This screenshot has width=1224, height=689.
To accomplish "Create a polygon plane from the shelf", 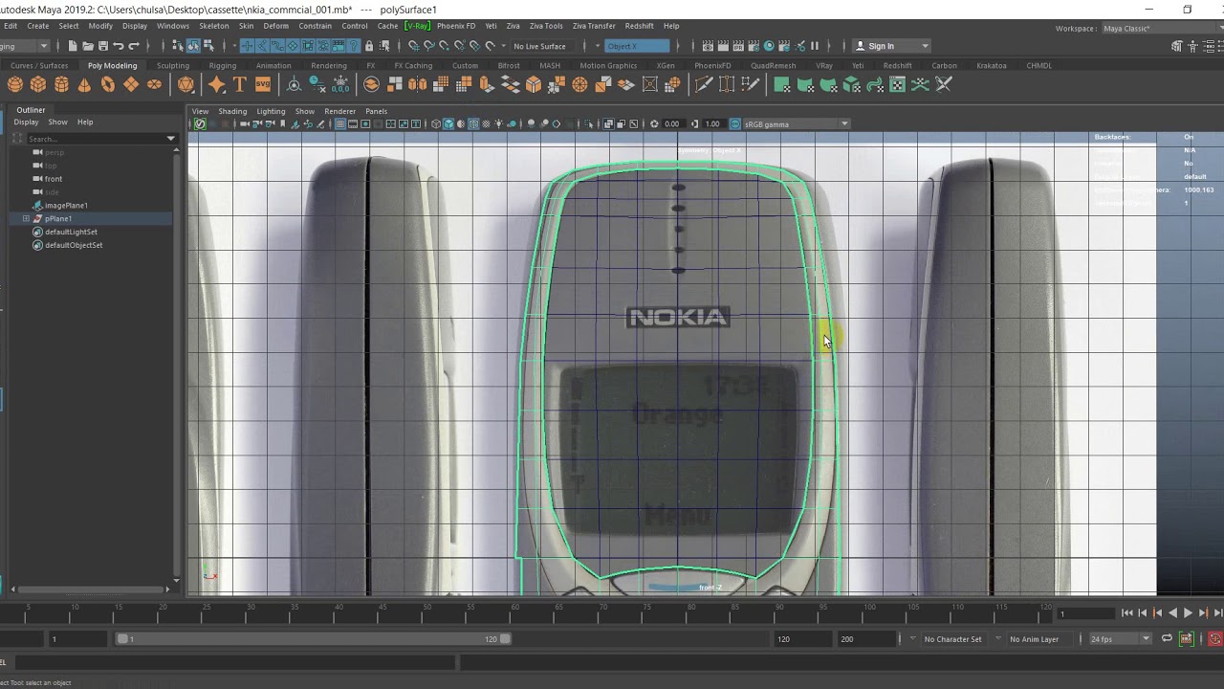I will [x=131, y=84].
